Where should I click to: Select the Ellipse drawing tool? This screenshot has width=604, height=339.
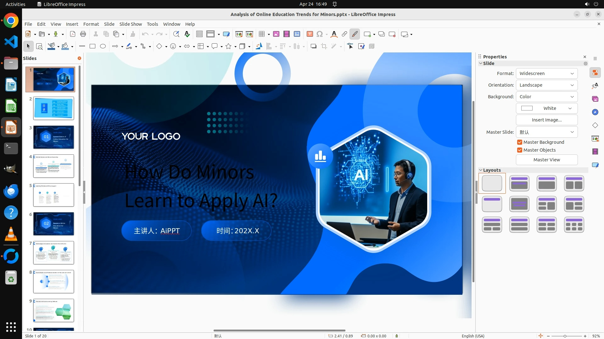[x=103, y=46]
